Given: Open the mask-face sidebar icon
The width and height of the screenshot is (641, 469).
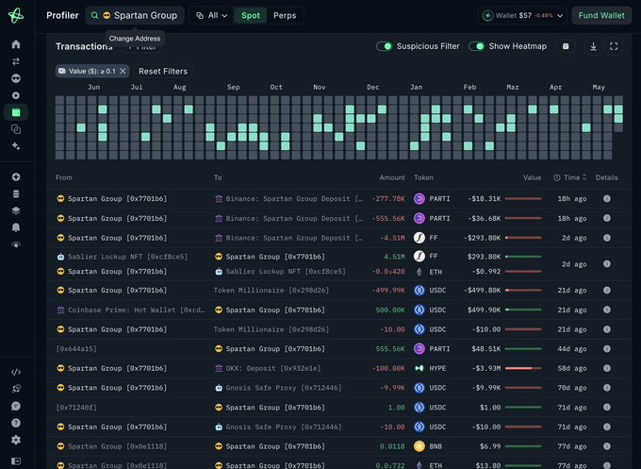Looking at the screenshot, I should coord(16,78).
